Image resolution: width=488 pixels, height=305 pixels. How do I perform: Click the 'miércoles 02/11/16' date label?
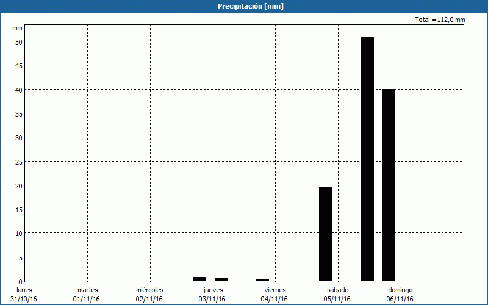(x=149, y=295)
